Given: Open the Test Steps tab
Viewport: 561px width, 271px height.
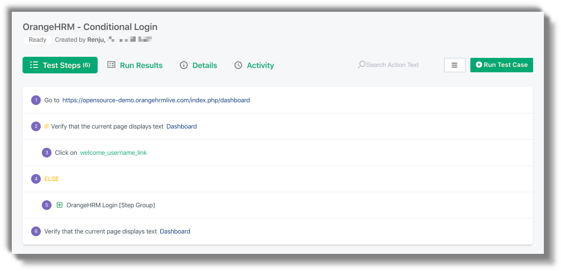Looking at the screenshot, I should 60,65.
